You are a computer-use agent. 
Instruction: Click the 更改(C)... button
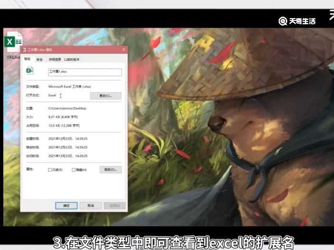point(106,96)
